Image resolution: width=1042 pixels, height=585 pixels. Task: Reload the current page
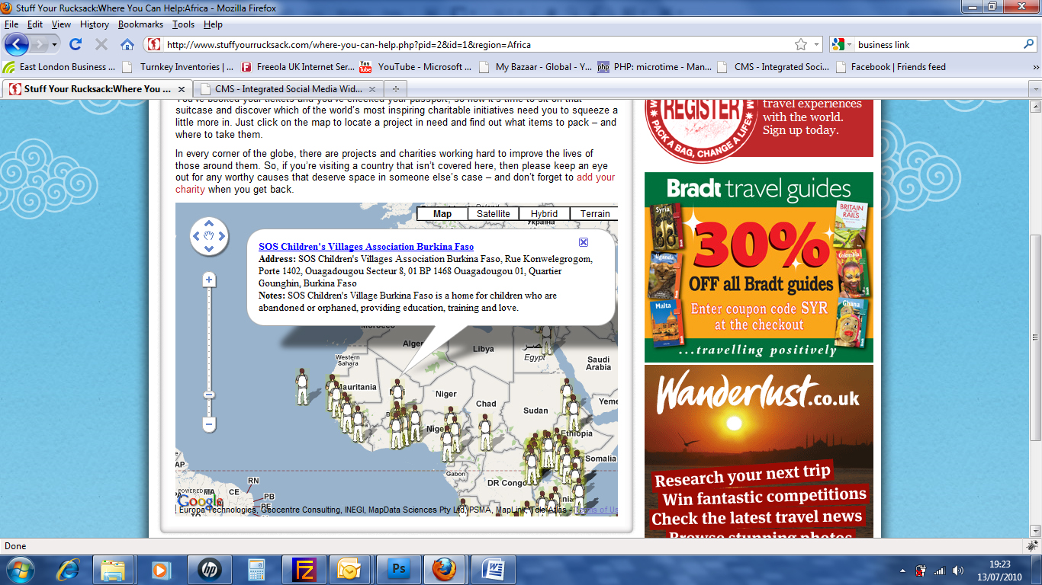point(75,44)
